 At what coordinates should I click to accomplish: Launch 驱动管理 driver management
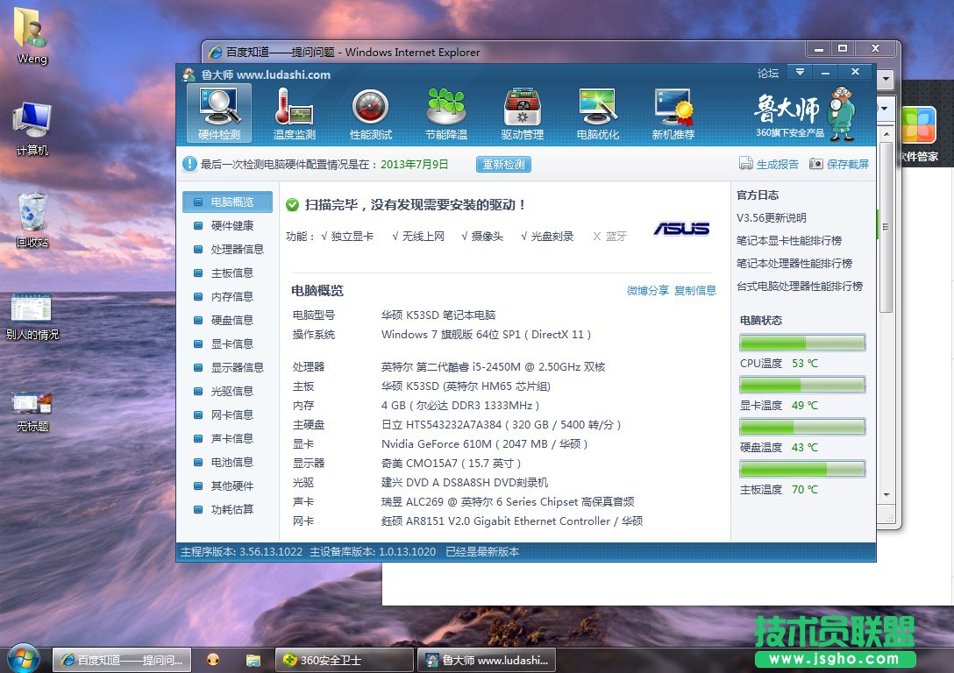pos(523,112)
